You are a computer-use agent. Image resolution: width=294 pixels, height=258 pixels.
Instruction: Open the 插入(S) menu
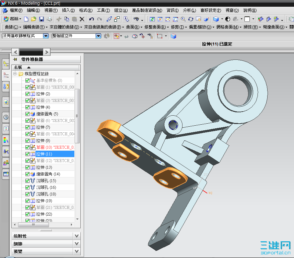click(68, 10)
